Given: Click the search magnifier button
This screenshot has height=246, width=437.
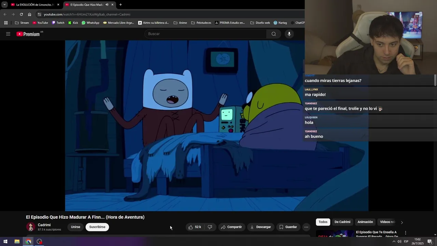Looking at the screenshot, I should [273, 34].
